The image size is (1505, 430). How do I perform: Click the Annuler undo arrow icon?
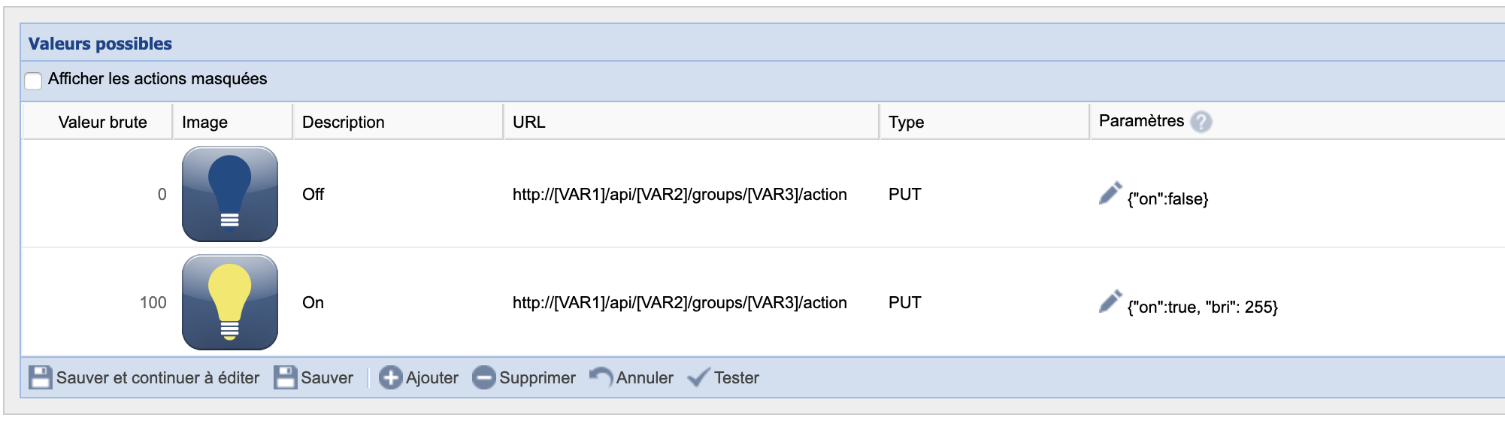coord(601,377)
